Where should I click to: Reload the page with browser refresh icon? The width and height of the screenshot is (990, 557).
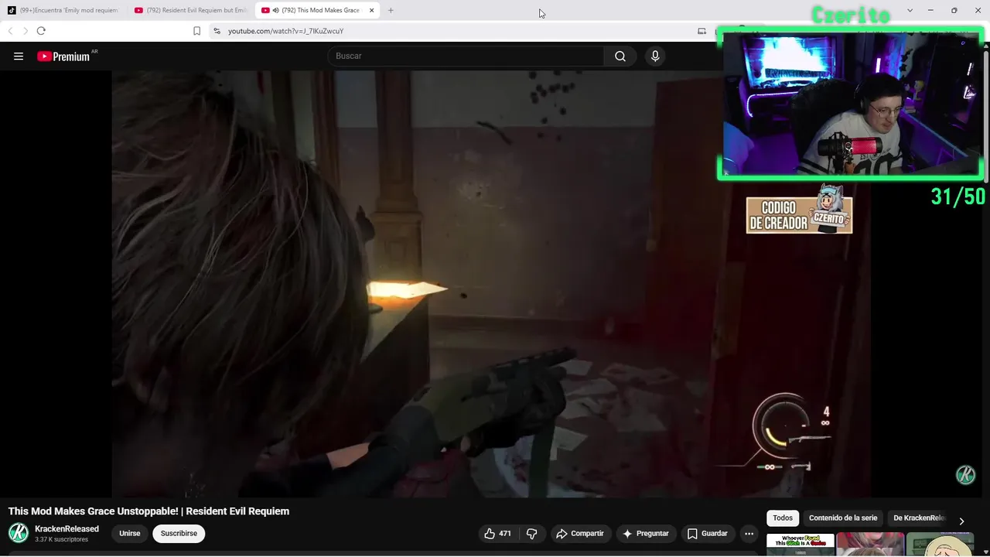(41, 31)
